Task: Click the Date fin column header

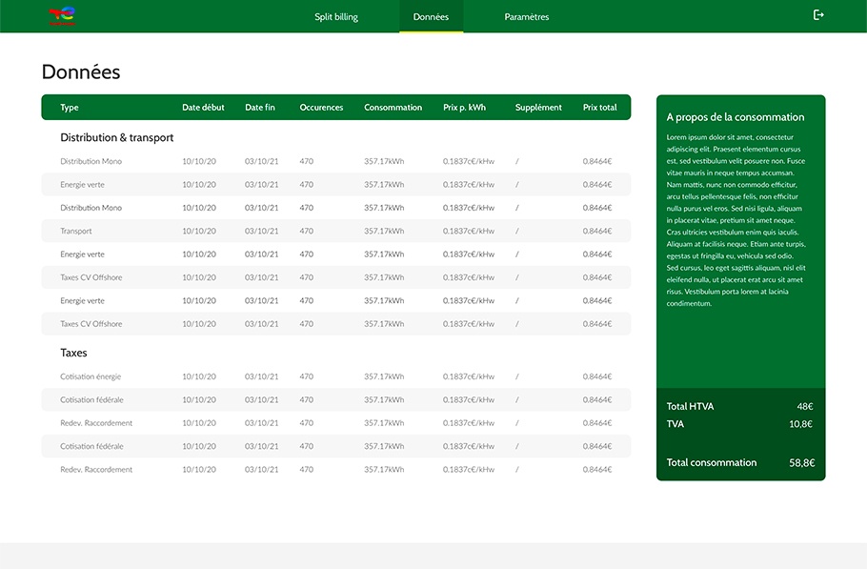Action: coord(260,108)
